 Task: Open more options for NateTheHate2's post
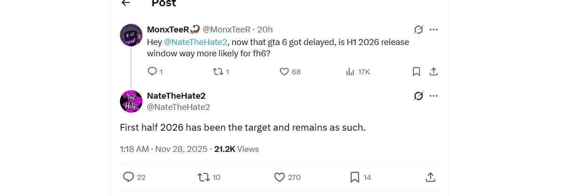pyautogui.click(x=434, y=96)
